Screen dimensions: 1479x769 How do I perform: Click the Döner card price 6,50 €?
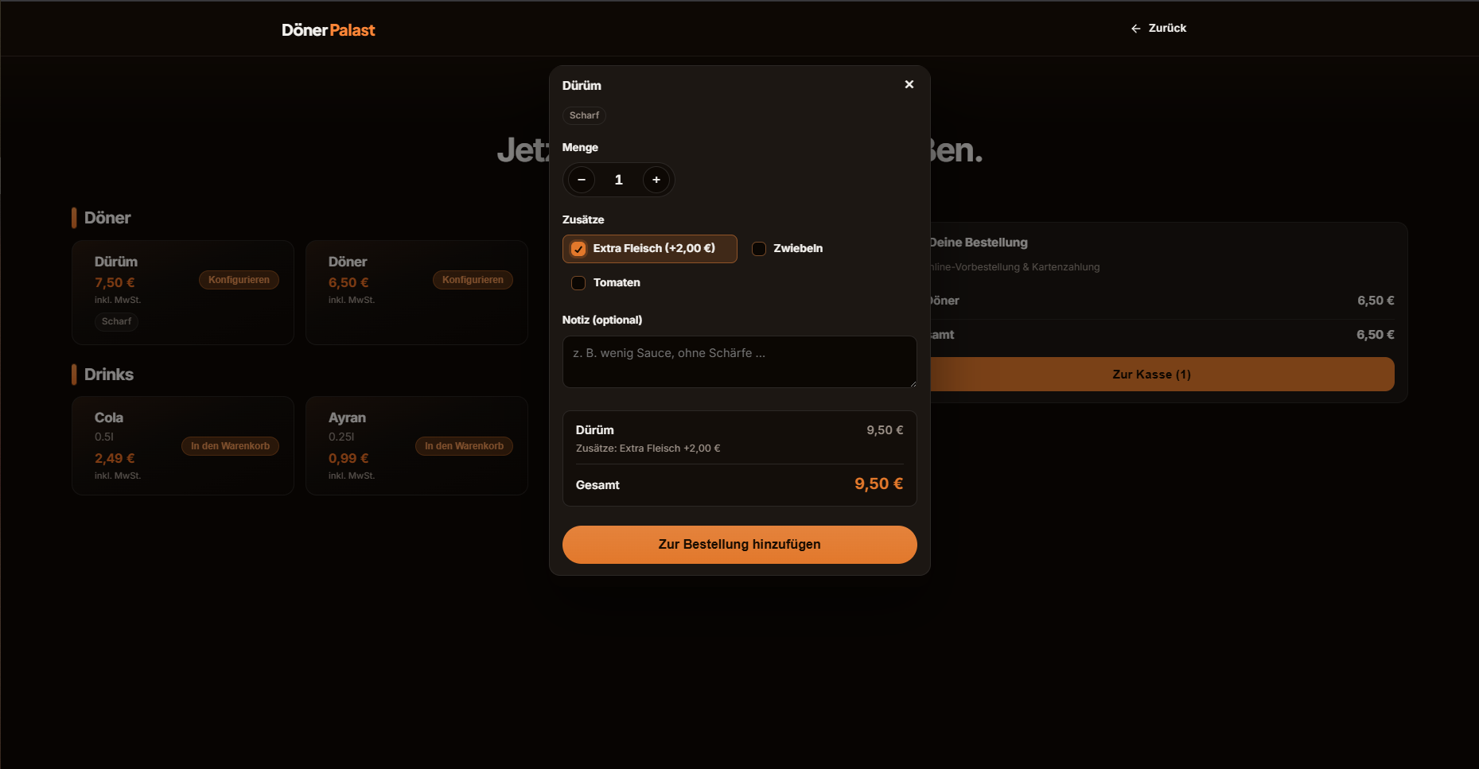click(348, 283)
